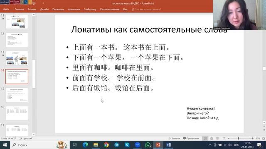This screenshot has width=266, height=149.
Task: Click the taskbar Поиск search box
Action: (40, 145)
